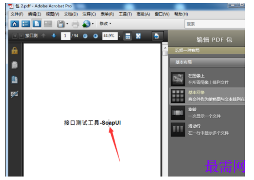Open the 编辑(E) menu

34,14
